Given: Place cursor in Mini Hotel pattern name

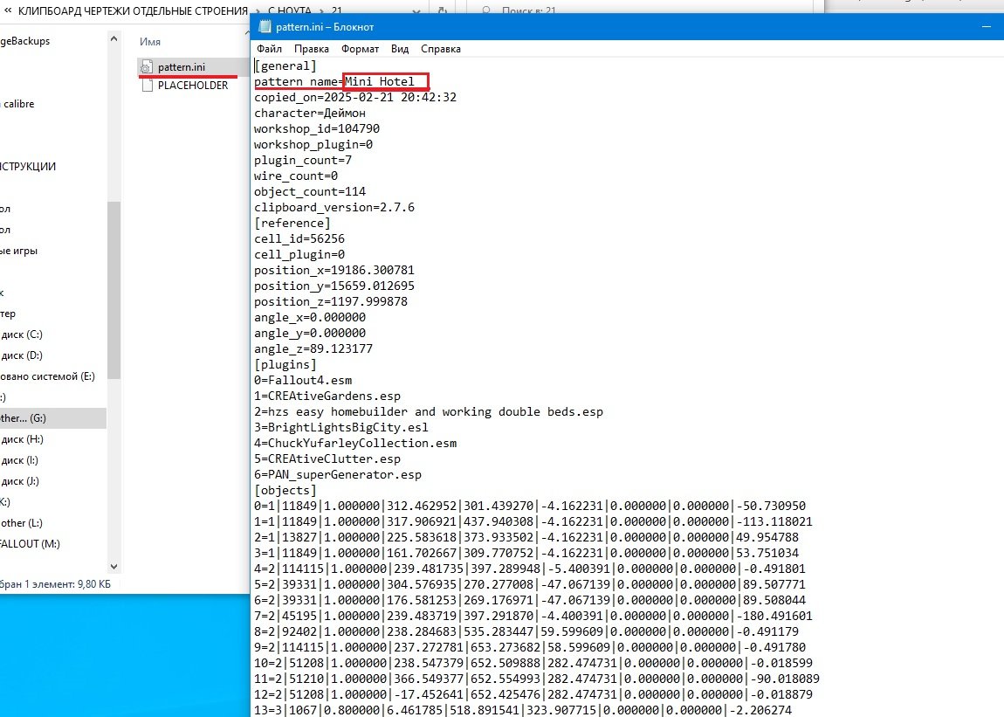Looking at the screenshot, I should [384, 82].
